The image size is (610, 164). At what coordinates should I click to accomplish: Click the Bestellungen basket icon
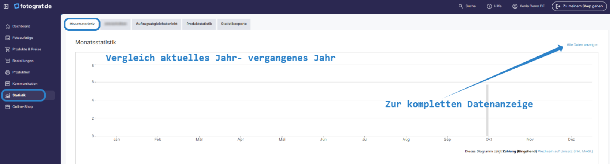7,61
